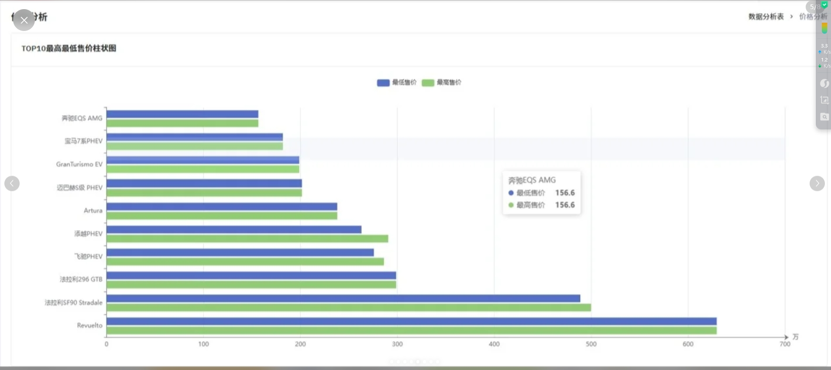The image size is (831, 370).
Task: Click the green bar for Revuelto
Action: pos(412,331)
